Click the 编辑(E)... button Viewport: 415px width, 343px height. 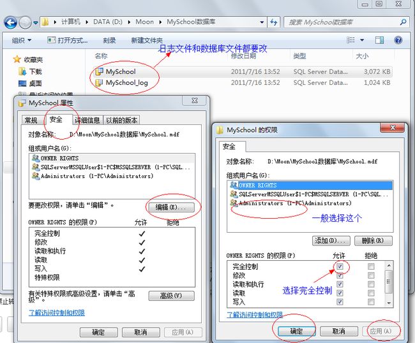pyautogui.click(x=171, y=207)
